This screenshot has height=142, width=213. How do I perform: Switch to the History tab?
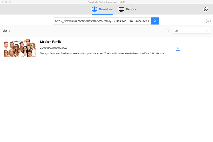[x=127, y=9]
